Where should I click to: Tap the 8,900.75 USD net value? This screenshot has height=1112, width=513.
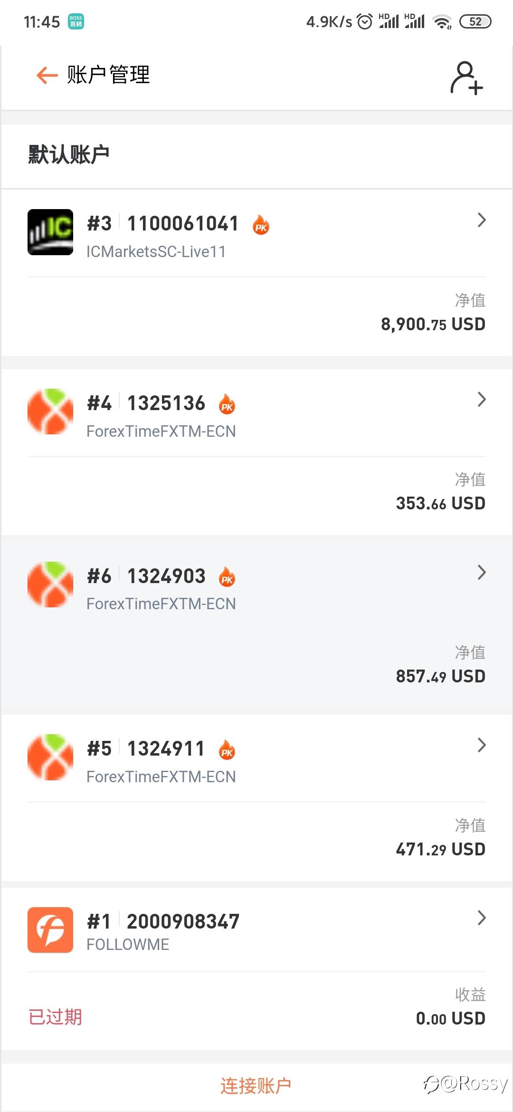(433, 325)
